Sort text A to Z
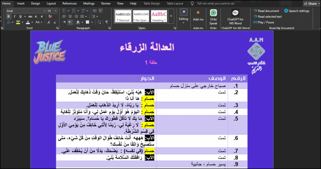The width and height of the screenshot is (321, 169). click(99, 22)
